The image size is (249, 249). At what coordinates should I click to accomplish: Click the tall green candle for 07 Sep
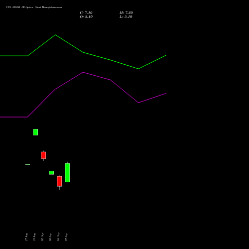67,173
